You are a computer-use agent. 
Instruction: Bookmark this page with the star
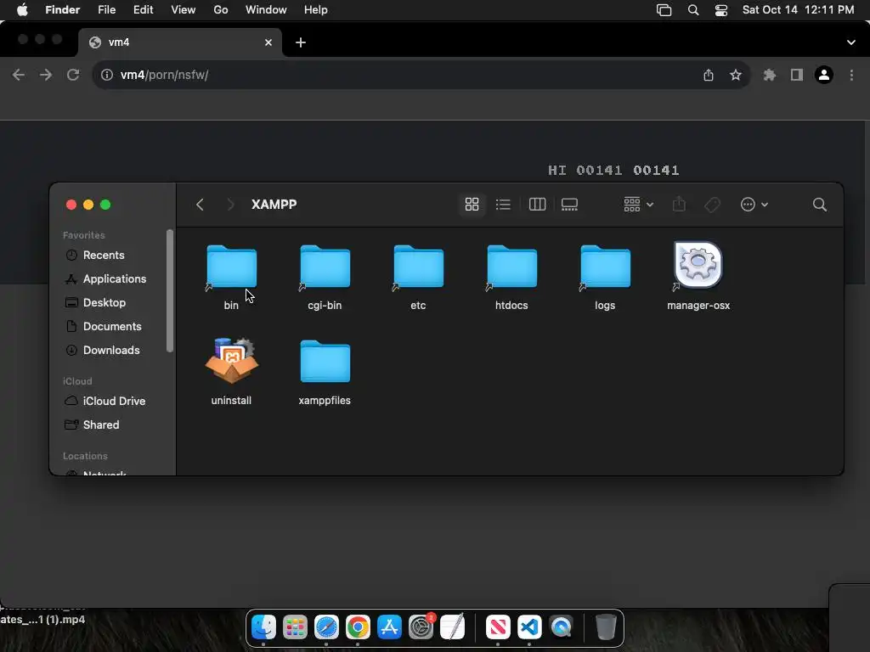coord(736,75)
